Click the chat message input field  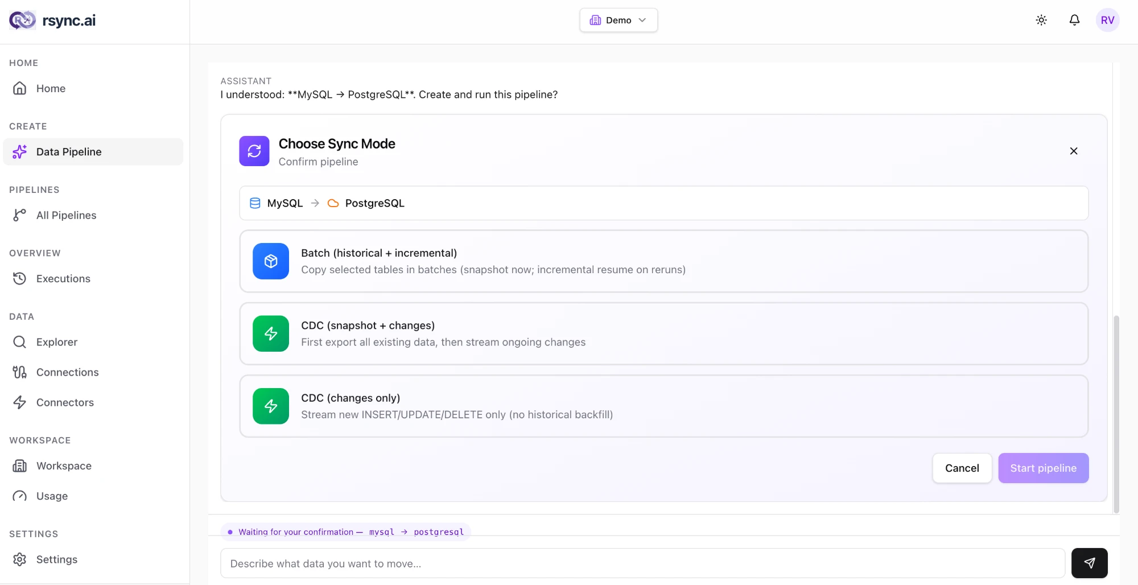click(642, 563)
